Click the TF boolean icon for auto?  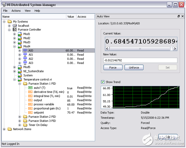point(30,88)
